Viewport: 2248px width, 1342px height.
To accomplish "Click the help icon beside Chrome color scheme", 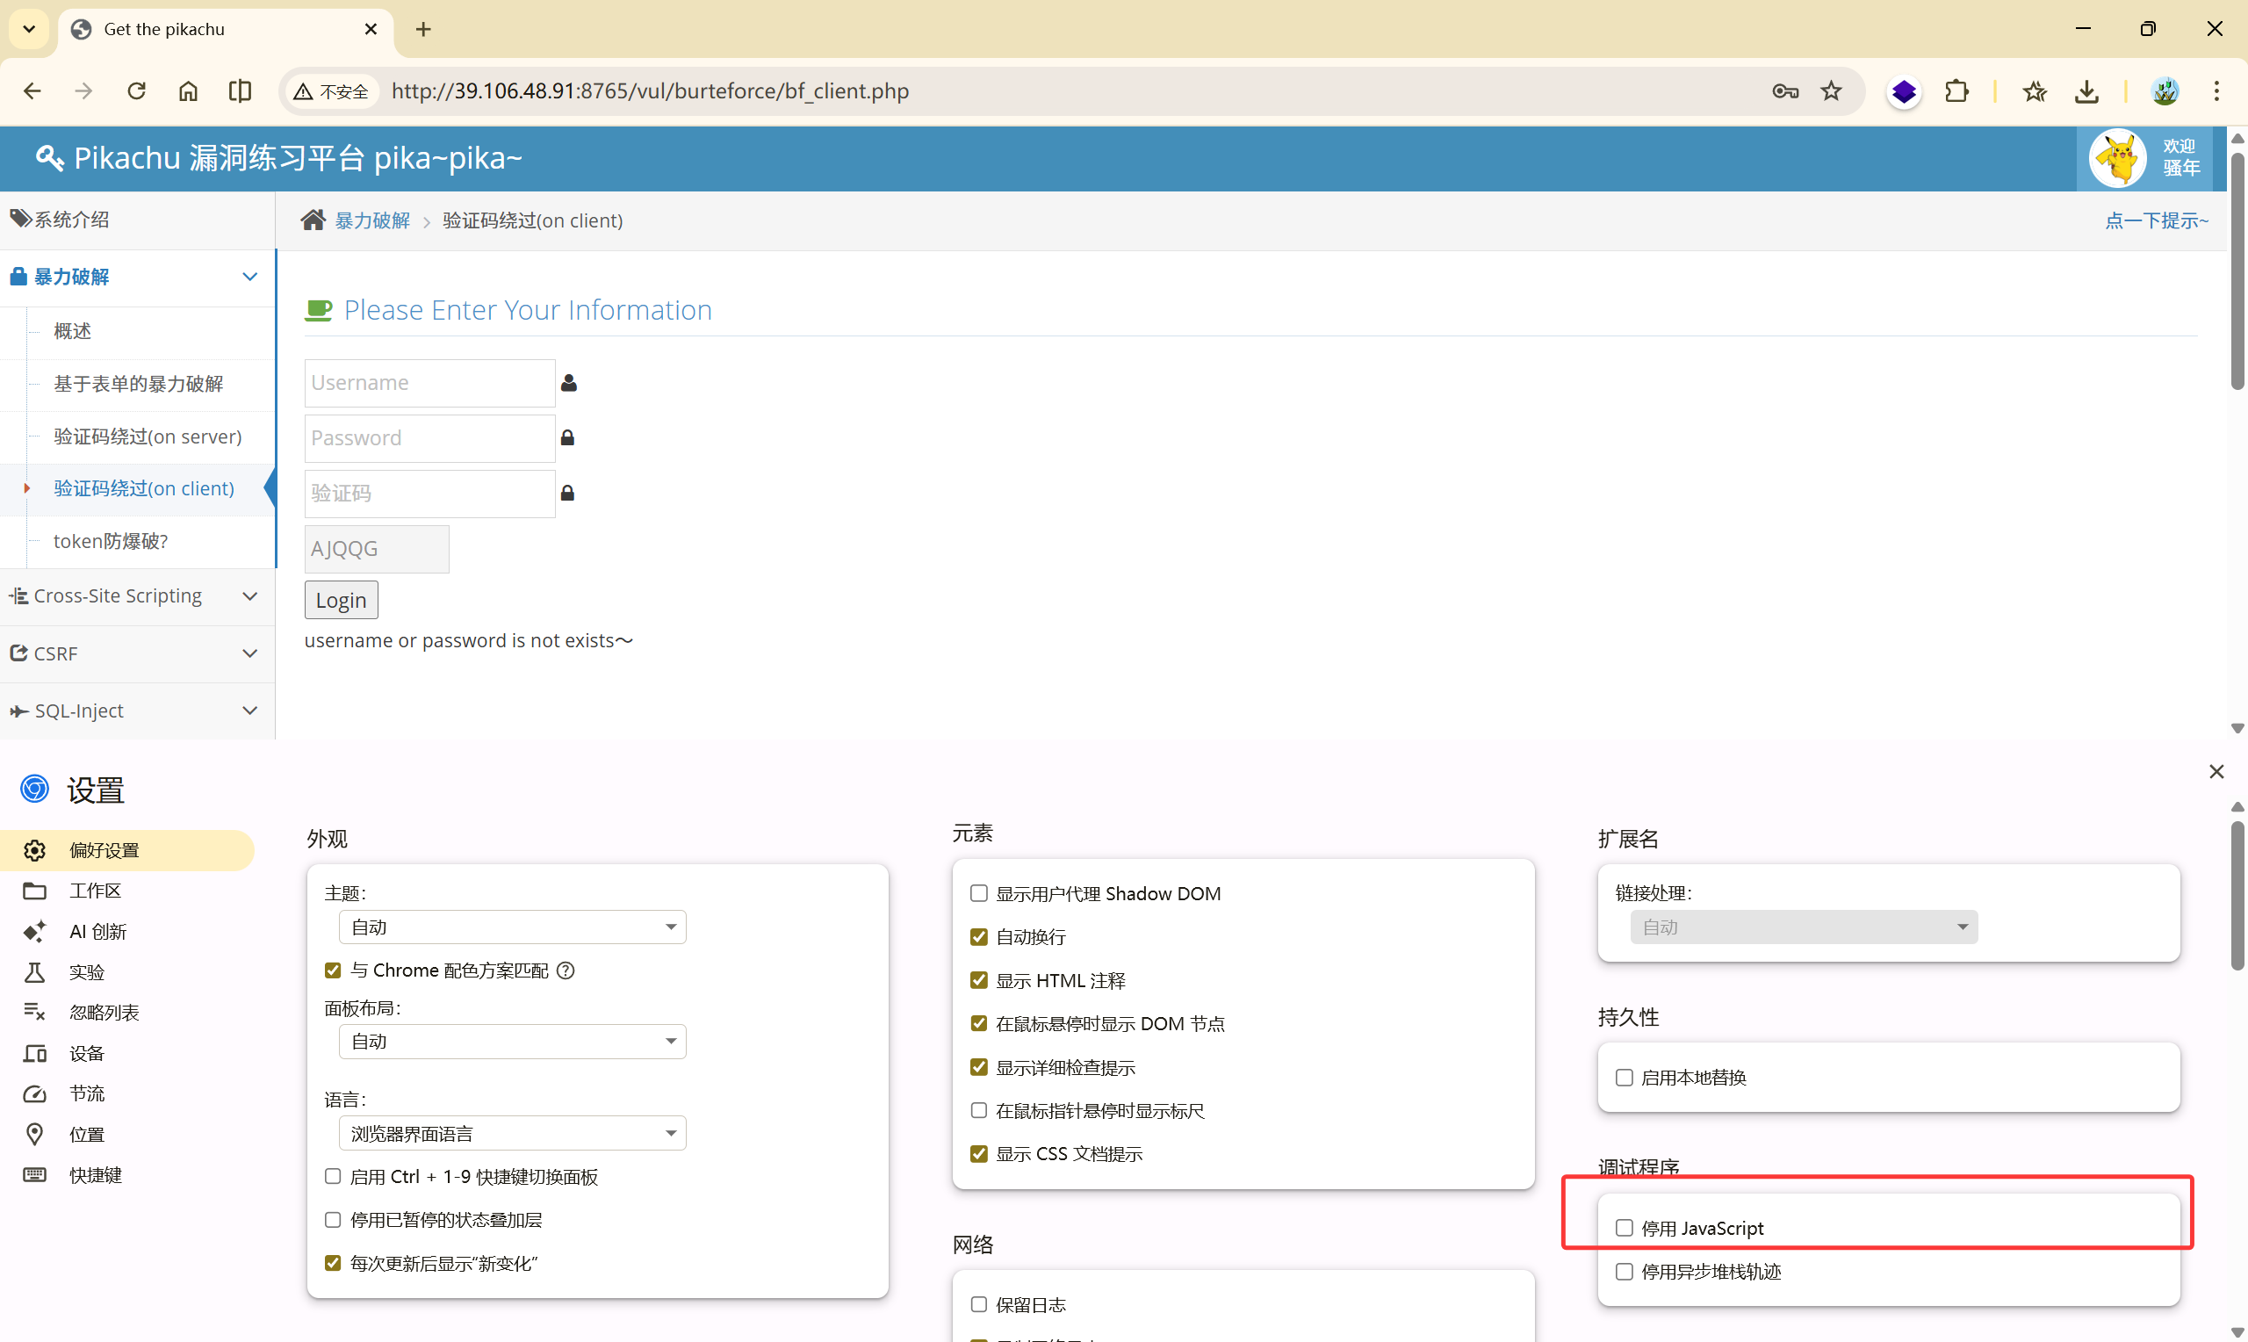I will (x=566, y=970).
